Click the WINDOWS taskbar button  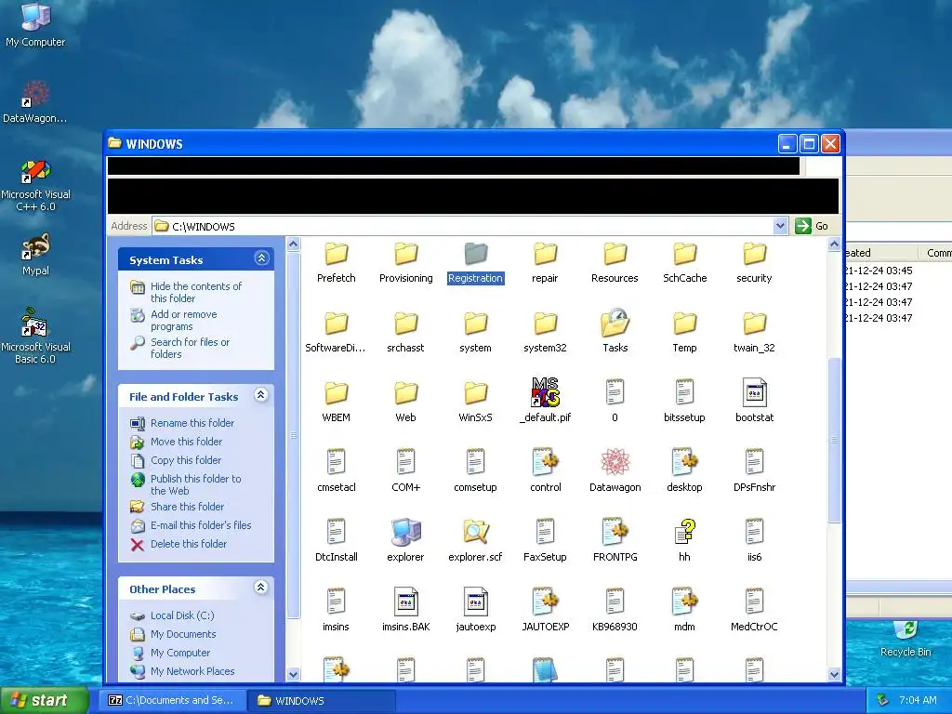(322, 701)
